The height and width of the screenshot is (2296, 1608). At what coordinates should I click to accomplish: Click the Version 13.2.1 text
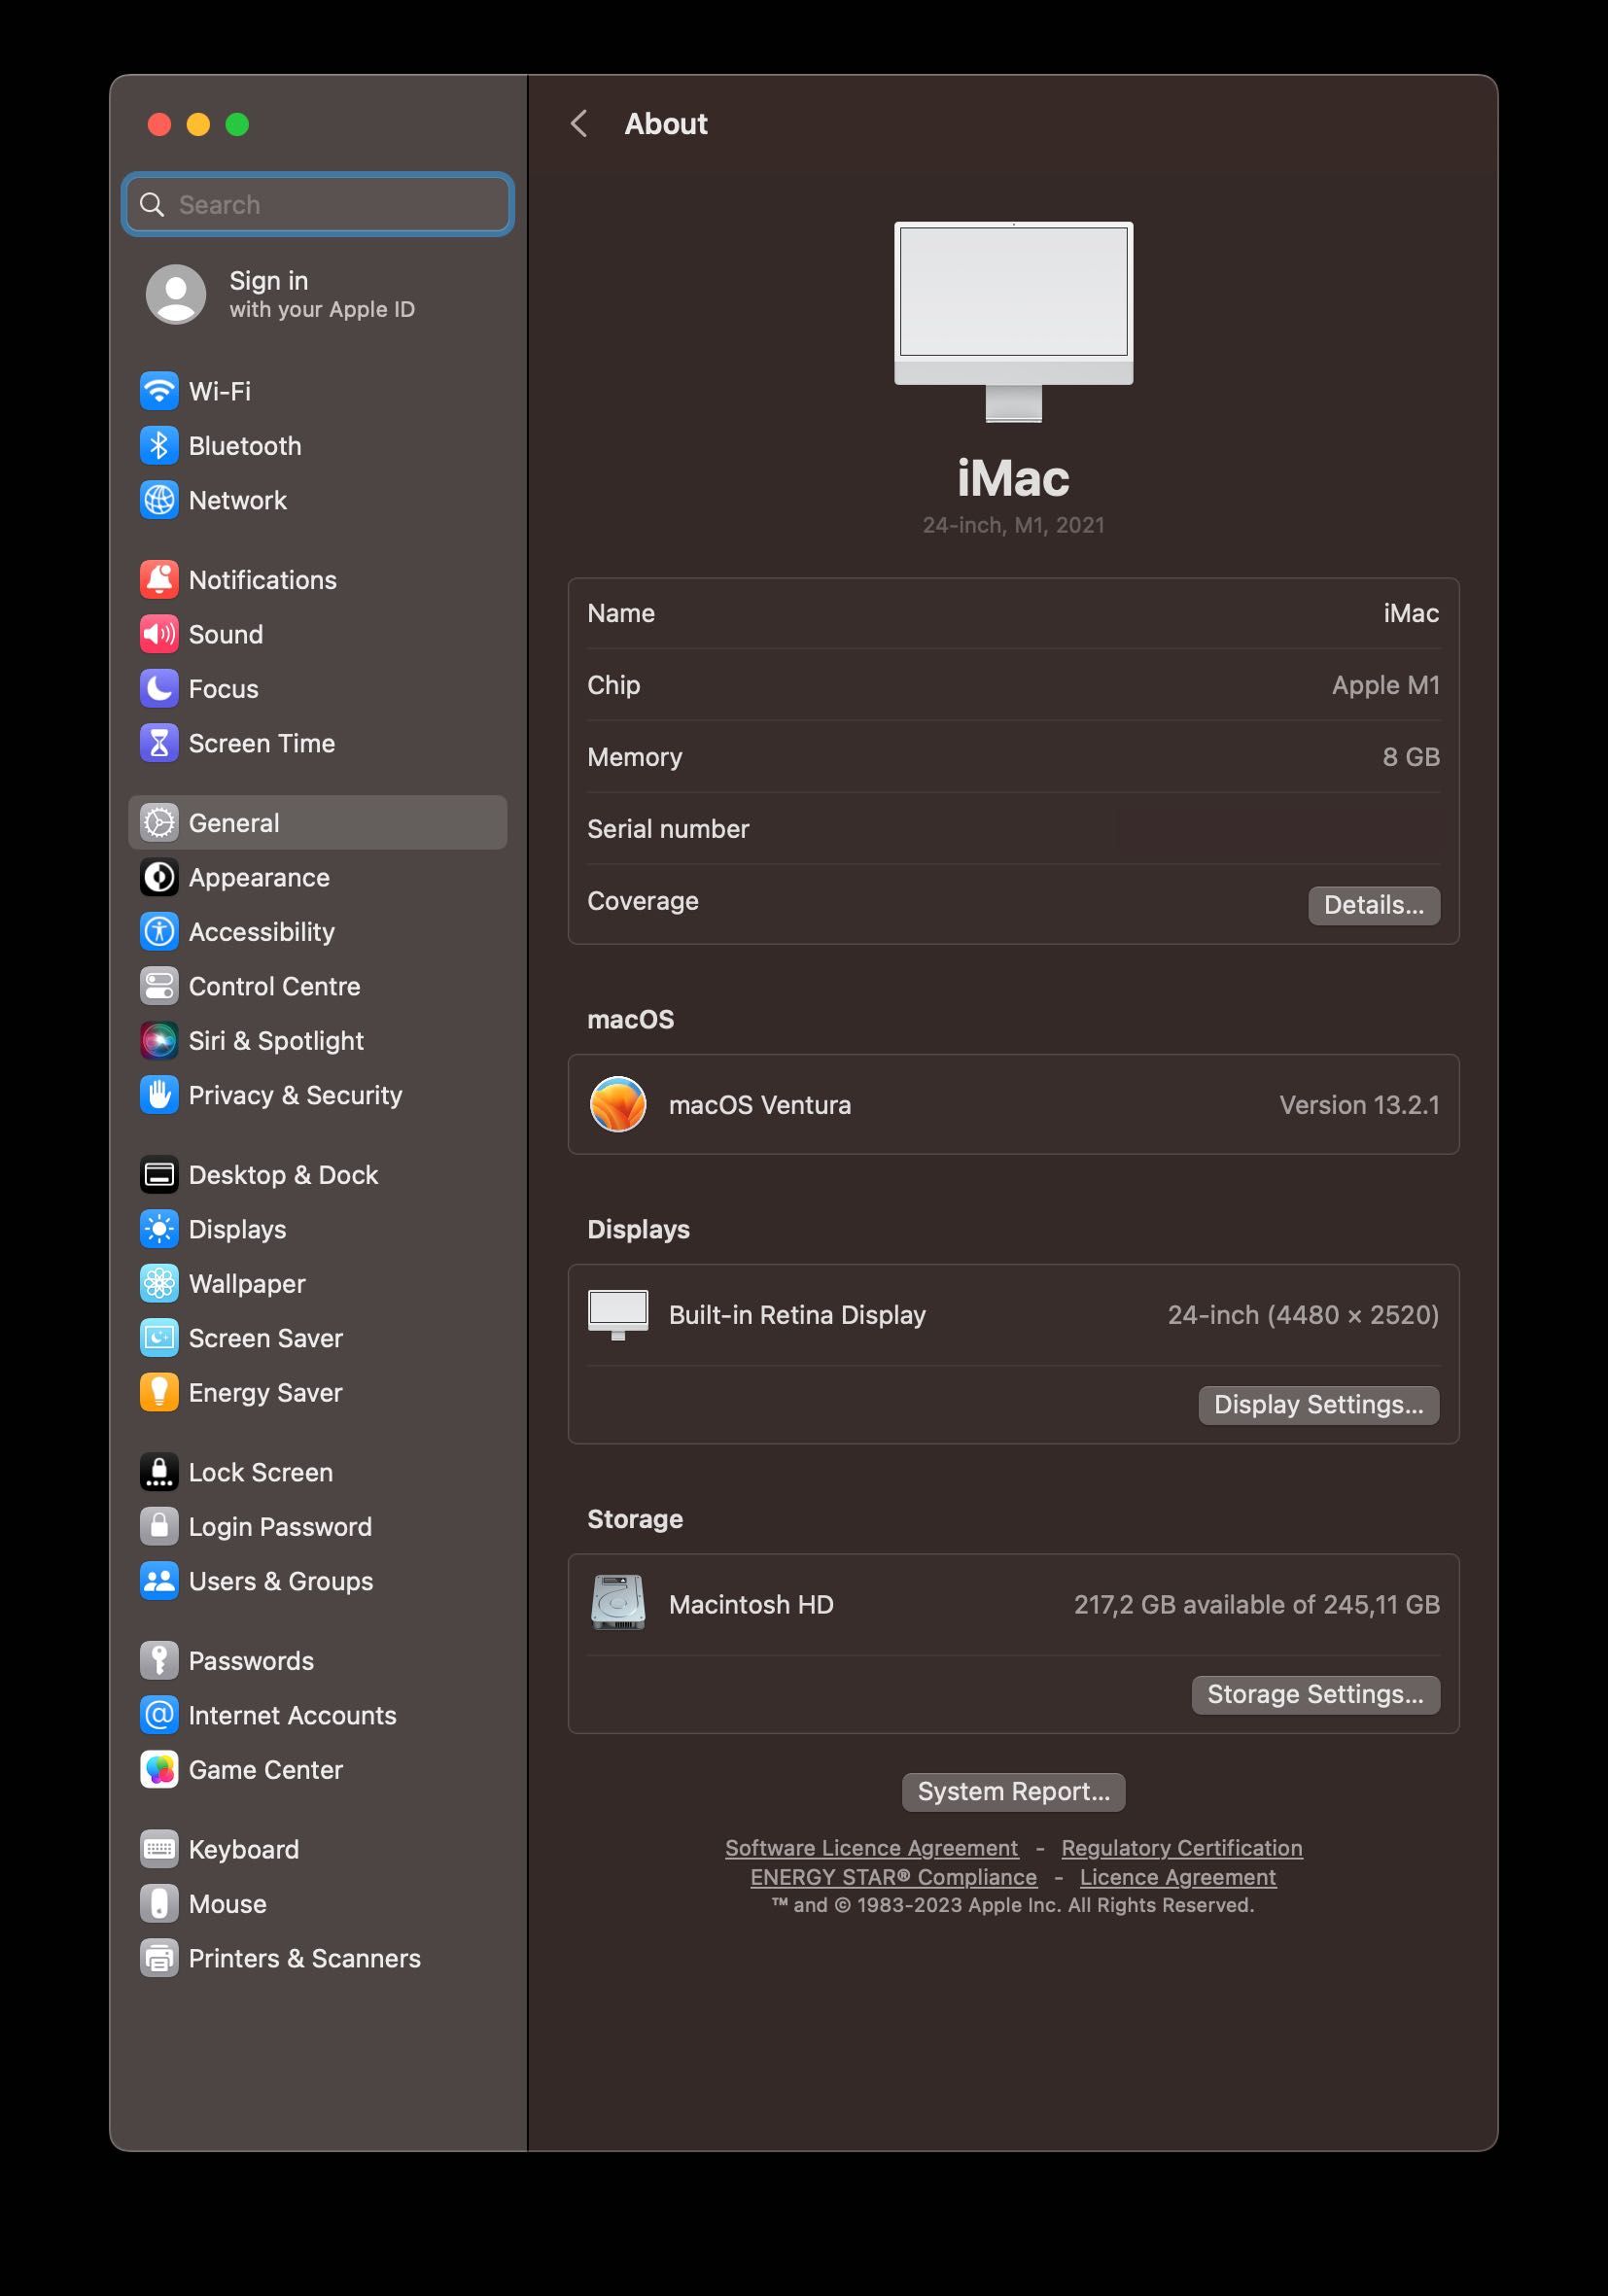tap(1360, 1105)
